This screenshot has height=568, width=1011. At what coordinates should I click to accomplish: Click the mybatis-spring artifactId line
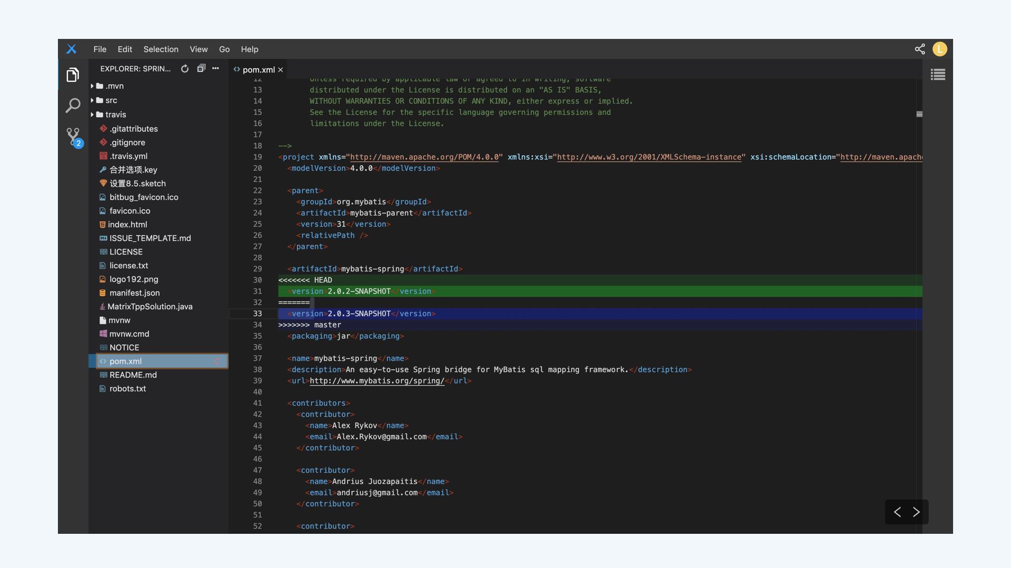click(x=375, y=269)
